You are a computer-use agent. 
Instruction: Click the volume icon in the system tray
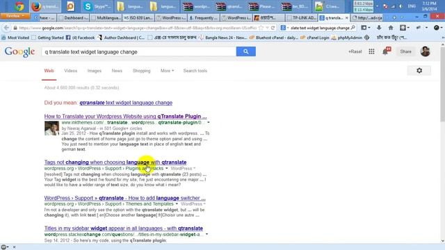400,6
